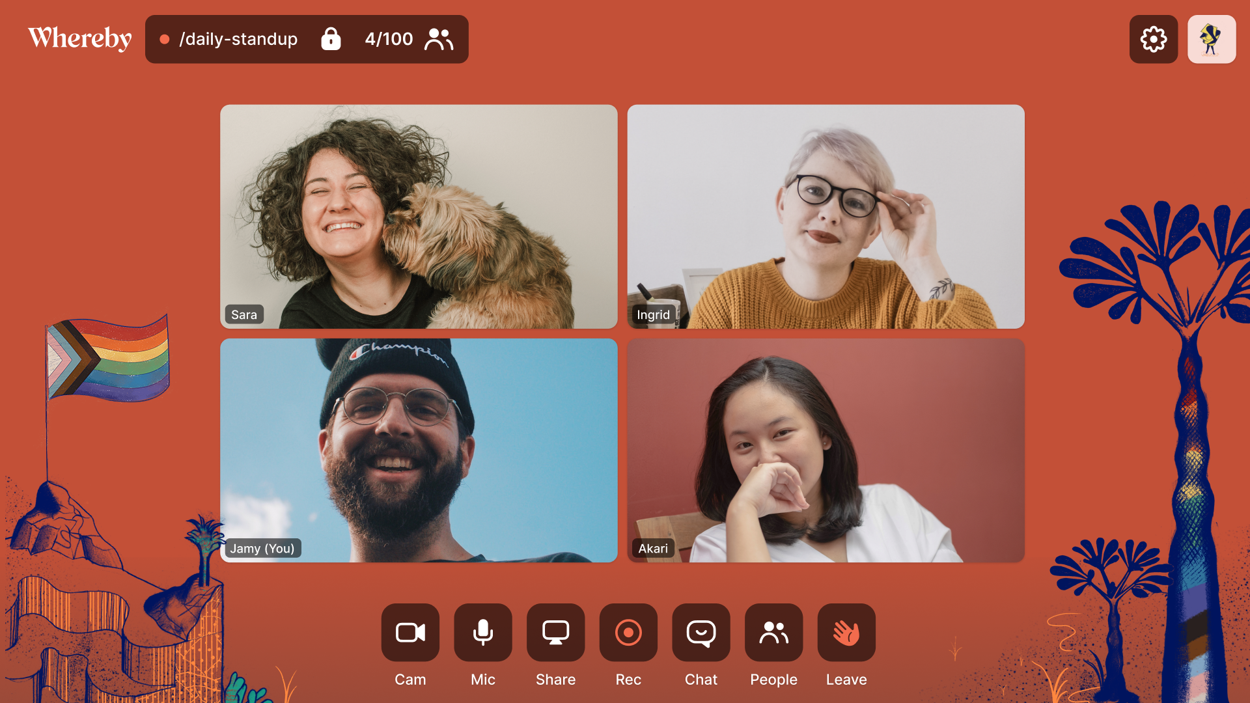Open settings via the gear icon

1153,39
